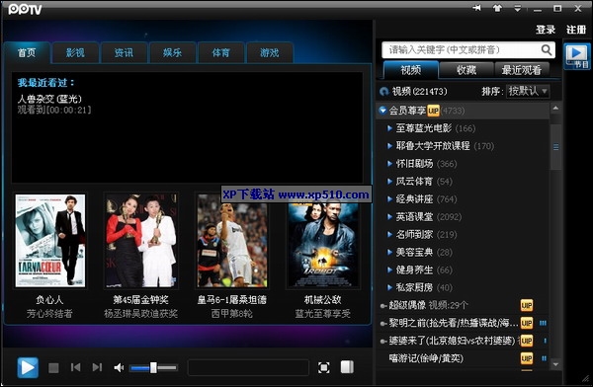593x387 pixels.
Task: Skip to the previous video
Action: (76, 367)
